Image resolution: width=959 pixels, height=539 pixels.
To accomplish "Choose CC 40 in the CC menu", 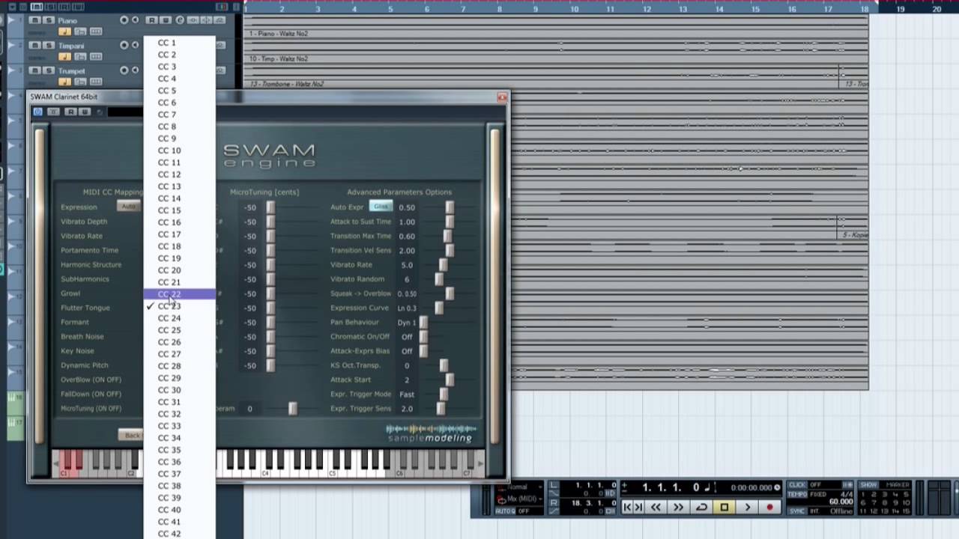I will coord(179,510).
